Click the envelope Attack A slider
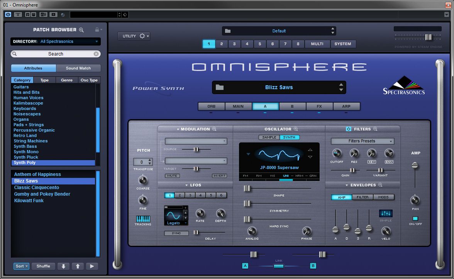This screenshot has width=454, height=279. [335, 222]
